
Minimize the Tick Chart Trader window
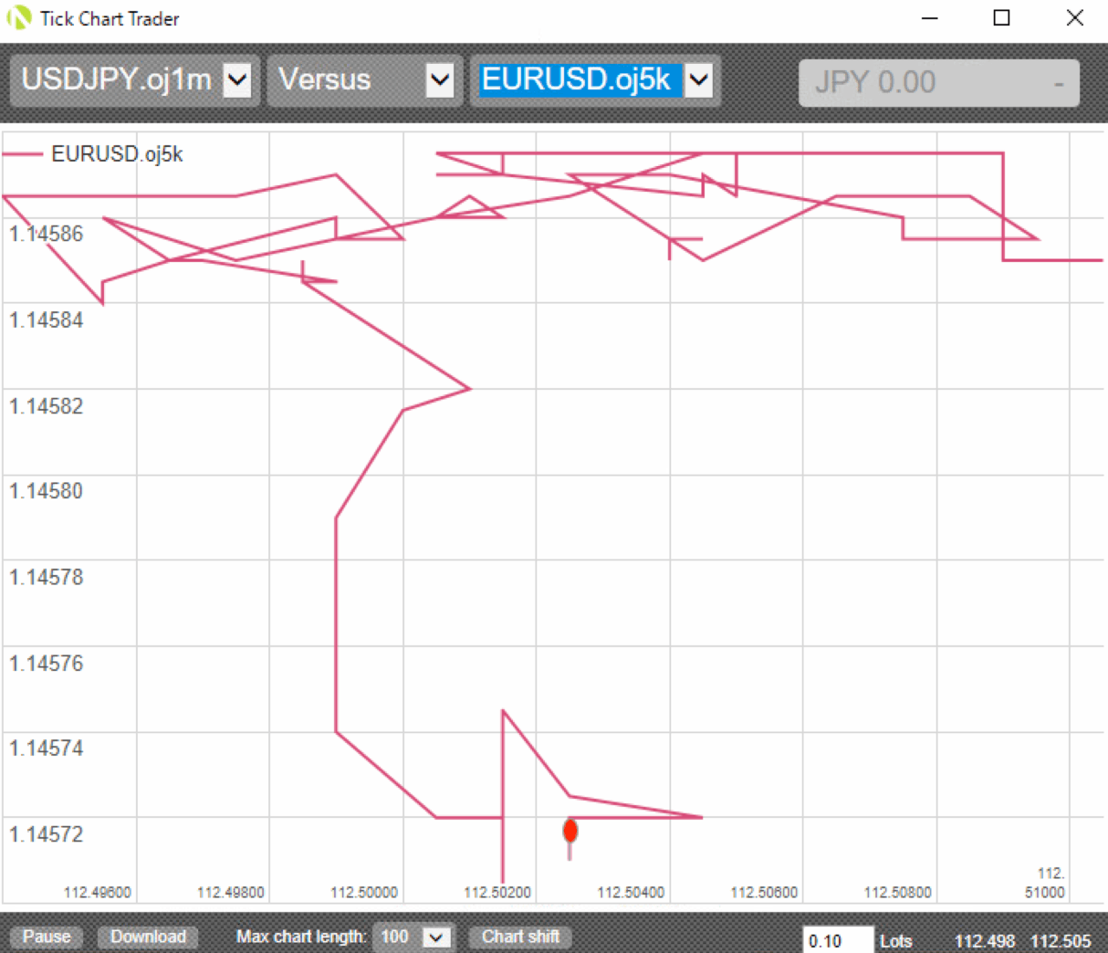pos(930,18)
